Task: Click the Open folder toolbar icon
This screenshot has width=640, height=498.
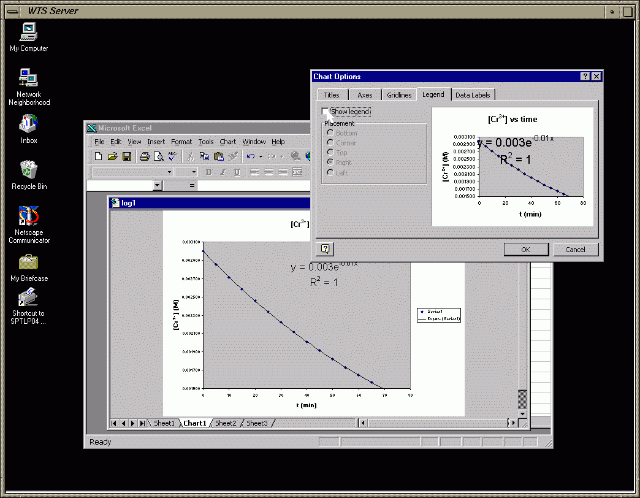Action: pyautogui.click(x=112, y=157)
